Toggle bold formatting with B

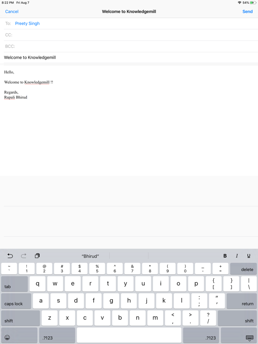point(225,256)
